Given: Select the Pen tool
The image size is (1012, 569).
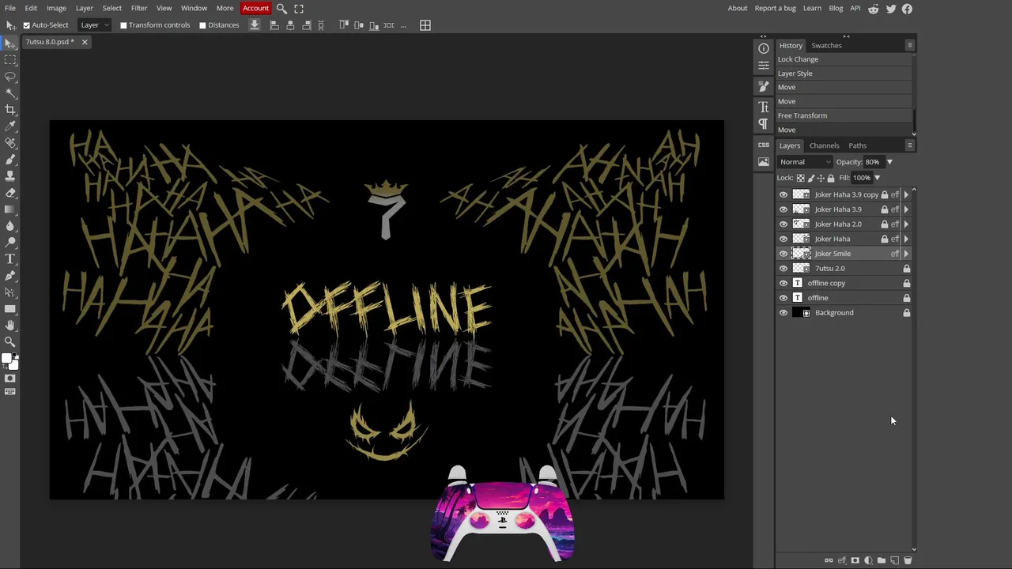Looking at the screenshot, I should point(10,276).
